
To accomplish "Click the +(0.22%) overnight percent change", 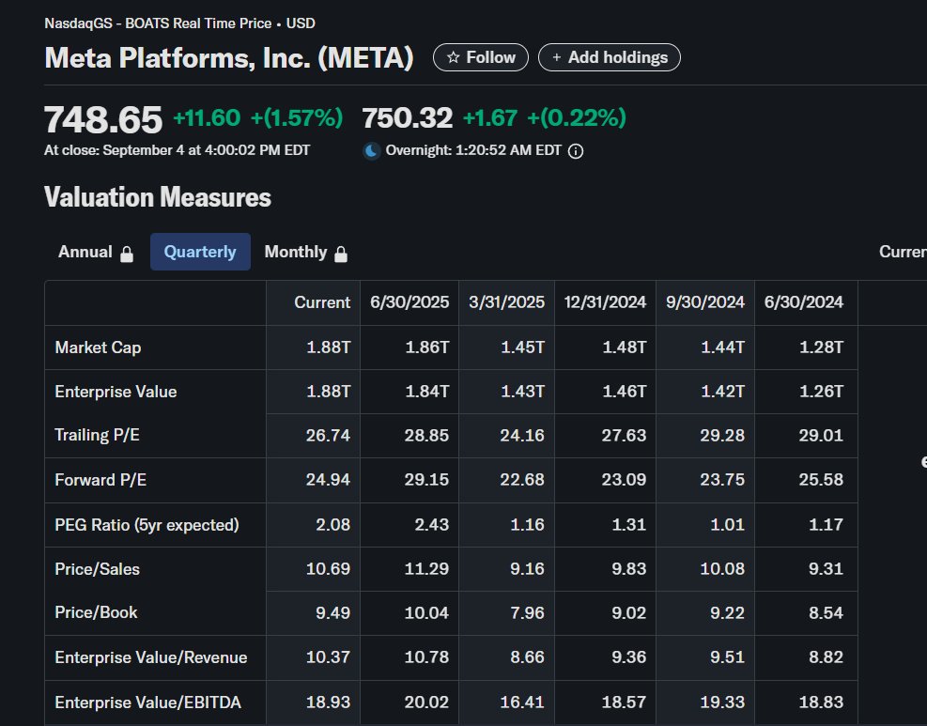I will [577, 117].
